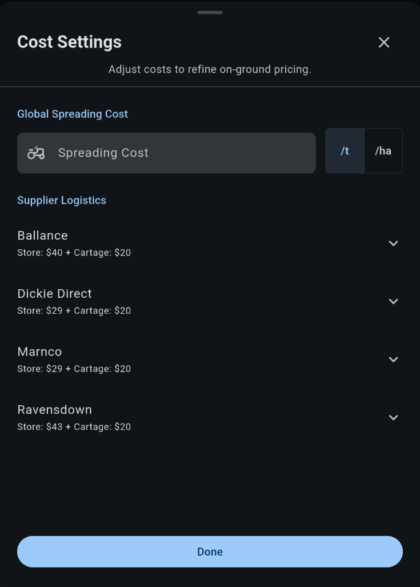420x587 pixels.
Task: Open Marnco logistics details with the chevron
Action: (394, 360)
